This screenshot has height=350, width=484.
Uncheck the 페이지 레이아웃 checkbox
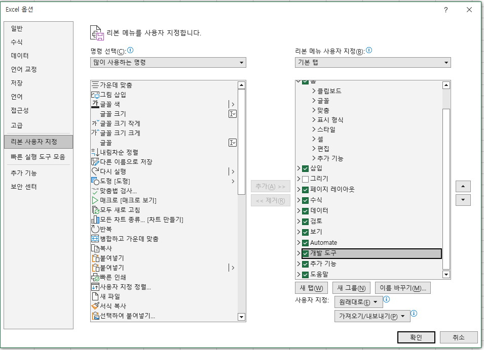(x=305, y=190)
